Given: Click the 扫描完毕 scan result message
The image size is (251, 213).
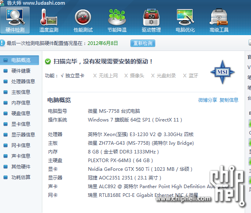Looking at the screenshot, I should coord(103,62).
